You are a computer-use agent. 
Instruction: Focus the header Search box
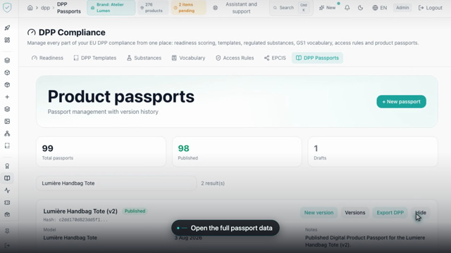click(x=291, y=8)
